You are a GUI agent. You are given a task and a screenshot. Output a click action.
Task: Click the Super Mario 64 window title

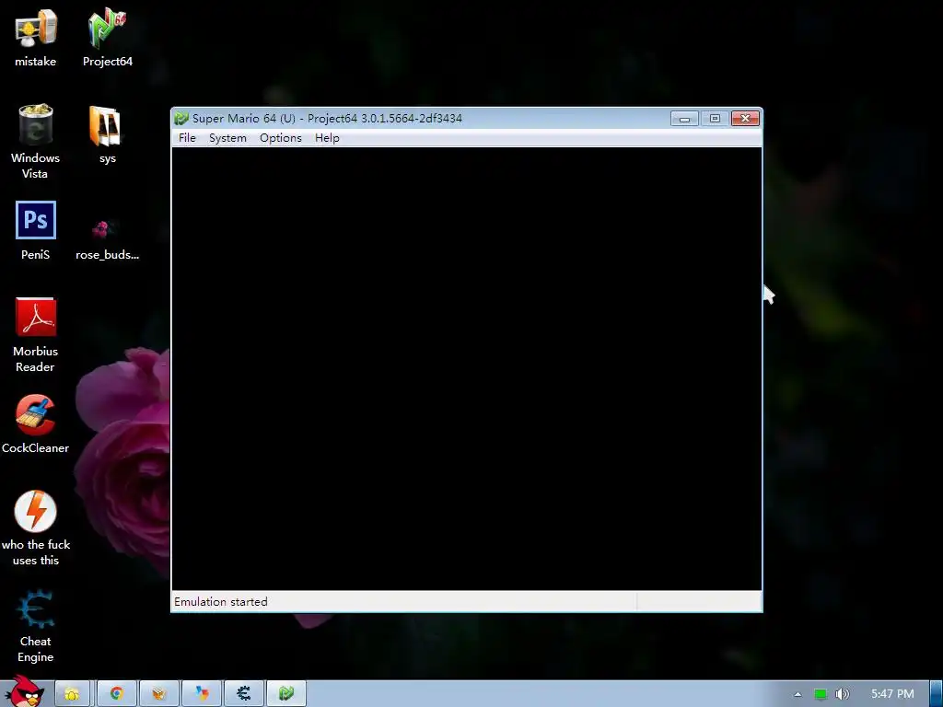tap(327, 119)
